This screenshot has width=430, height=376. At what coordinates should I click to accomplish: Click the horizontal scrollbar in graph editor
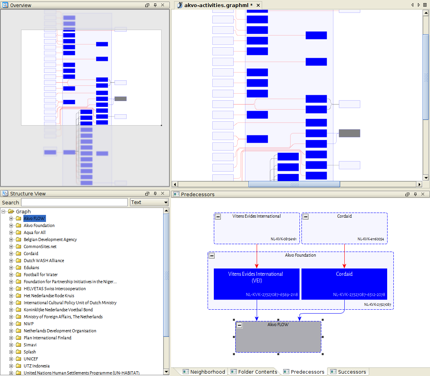tap(294, 184)
